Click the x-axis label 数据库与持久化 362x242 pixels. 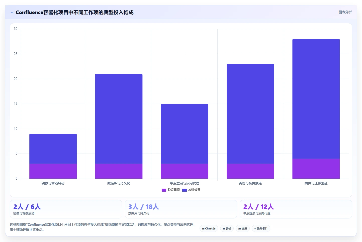[x=119, y=183]
